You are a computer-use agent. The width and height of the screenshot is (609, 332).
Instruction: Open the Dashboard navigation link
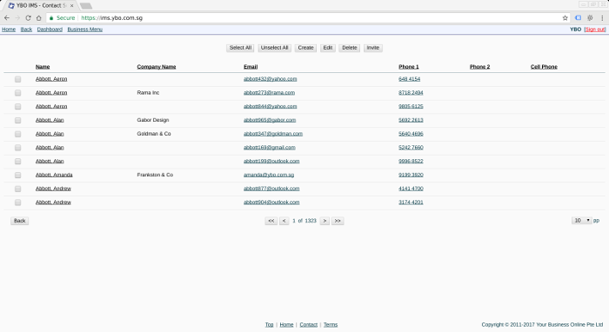click(50, 30)
